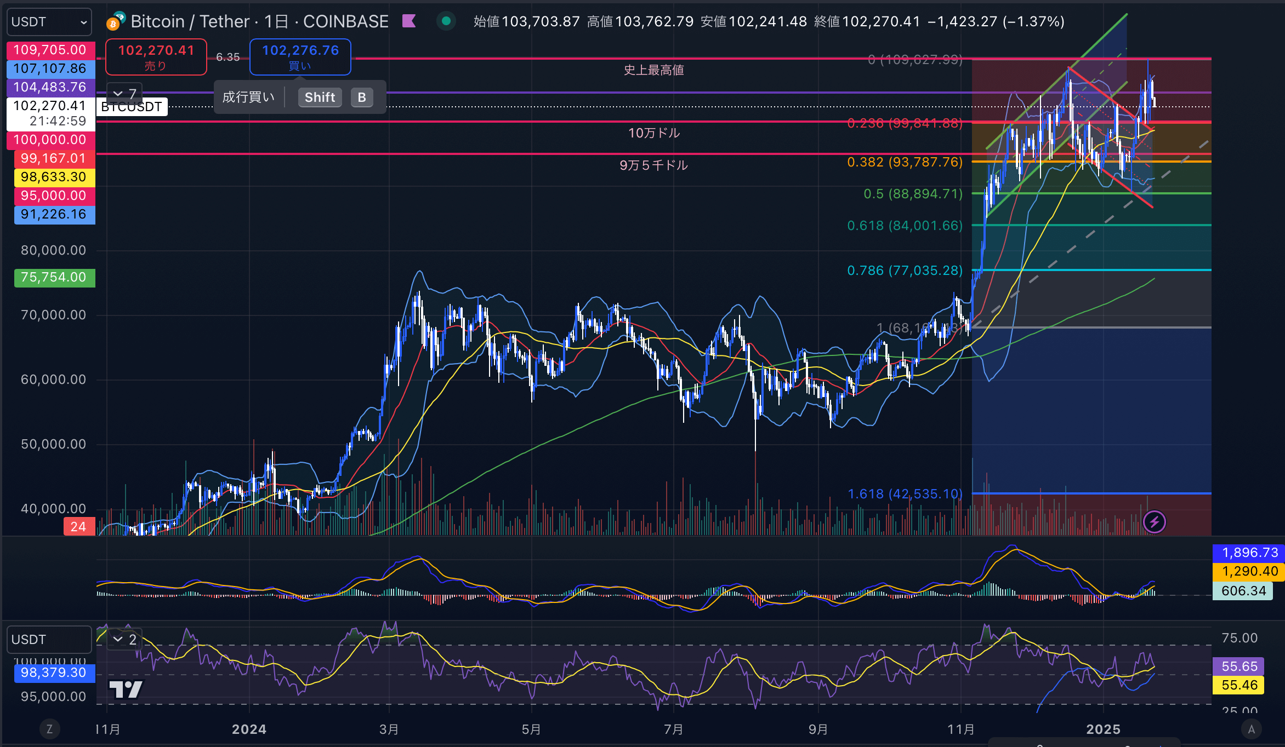Image resolution: width=1285 pixels, height=747 pixels.
Task: Click the blue 買い buy button
Action: [300, 57]
